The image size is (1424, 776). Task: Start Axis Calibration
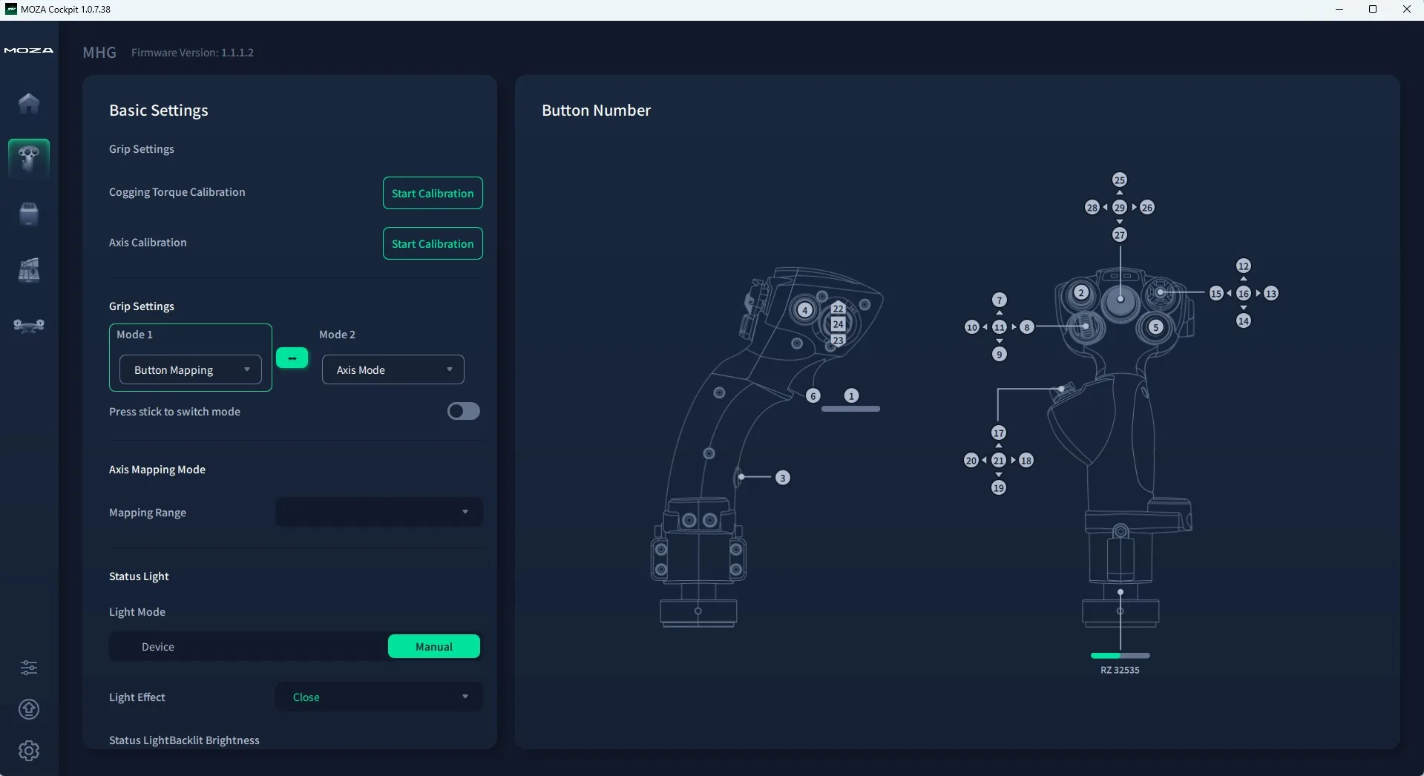[433, 243]
